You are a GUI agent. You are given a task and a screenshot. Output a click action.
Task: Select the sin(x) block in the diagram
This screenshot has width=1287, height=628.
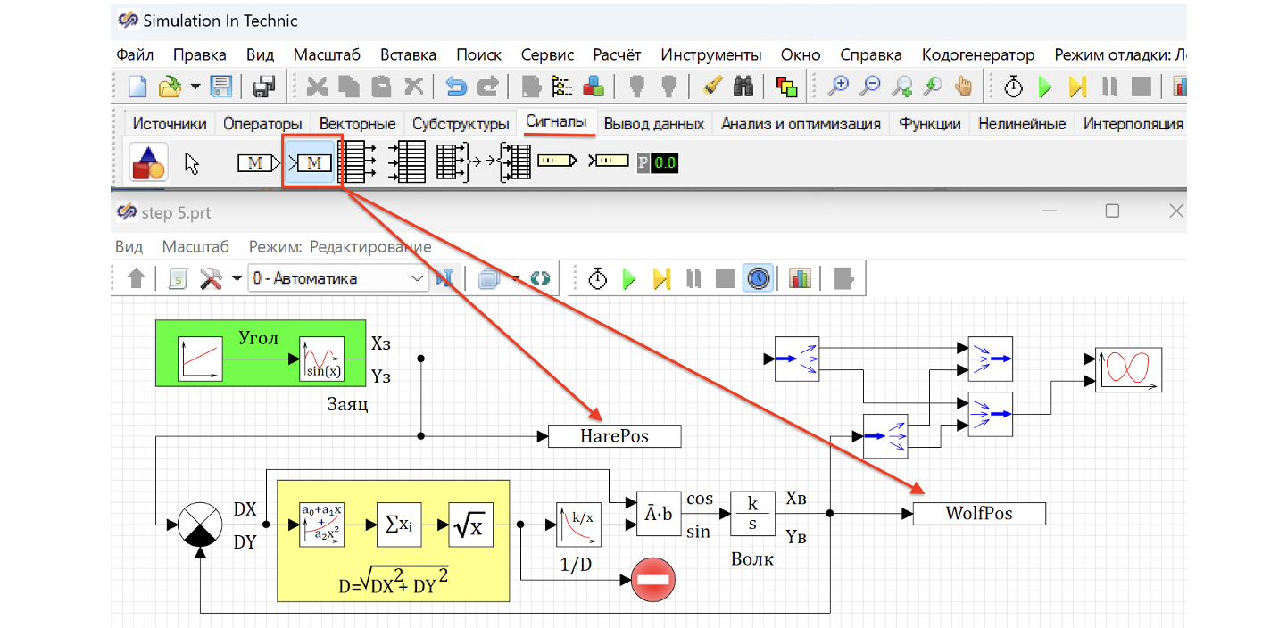pyautogui.click(x=321, y=359)
